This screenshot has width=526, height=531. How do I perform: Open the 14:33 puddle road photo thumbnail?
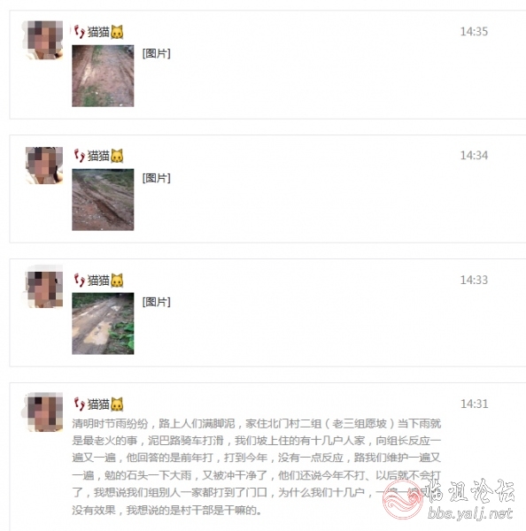pyautogui.click(x=103, y=323)
